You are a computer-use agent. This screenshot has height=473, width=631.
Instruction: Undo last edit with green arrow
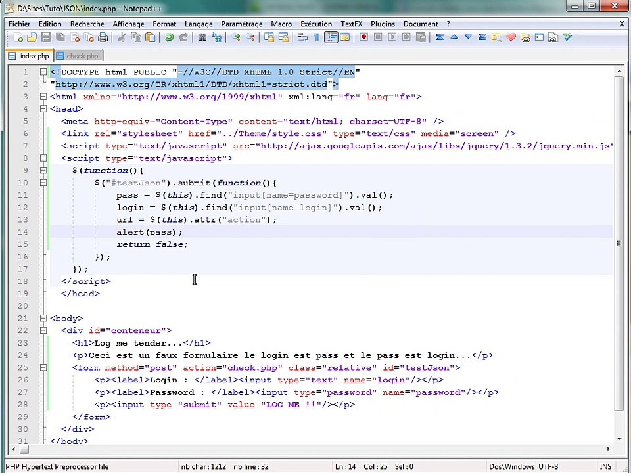169,37
